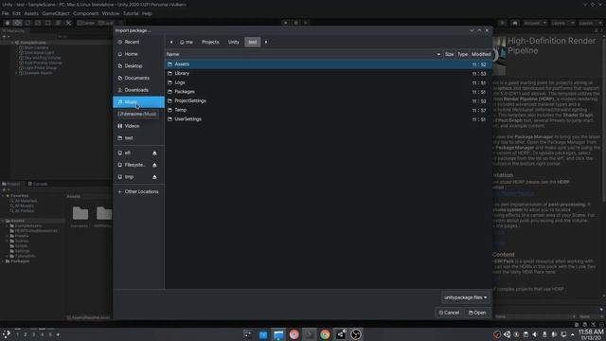
Task: Click the 'test' path bar segment
Action: click(253, 42)
